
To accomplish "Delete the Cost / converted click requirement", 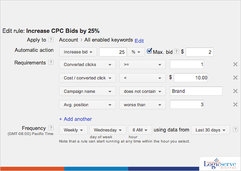I will [x=235, y=78].
